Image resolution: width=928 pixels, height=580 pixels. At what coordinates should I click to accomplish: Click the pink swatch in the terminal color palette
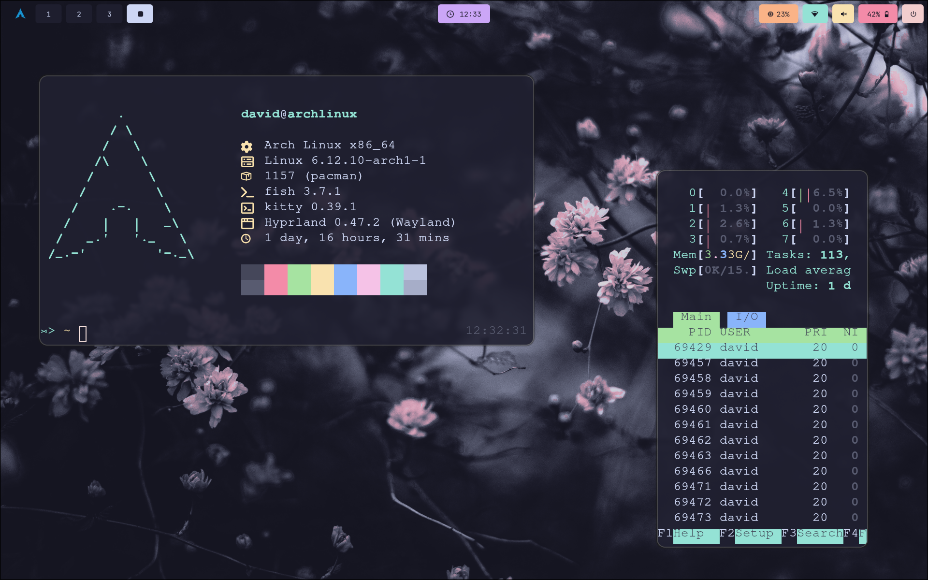(275, 279)
